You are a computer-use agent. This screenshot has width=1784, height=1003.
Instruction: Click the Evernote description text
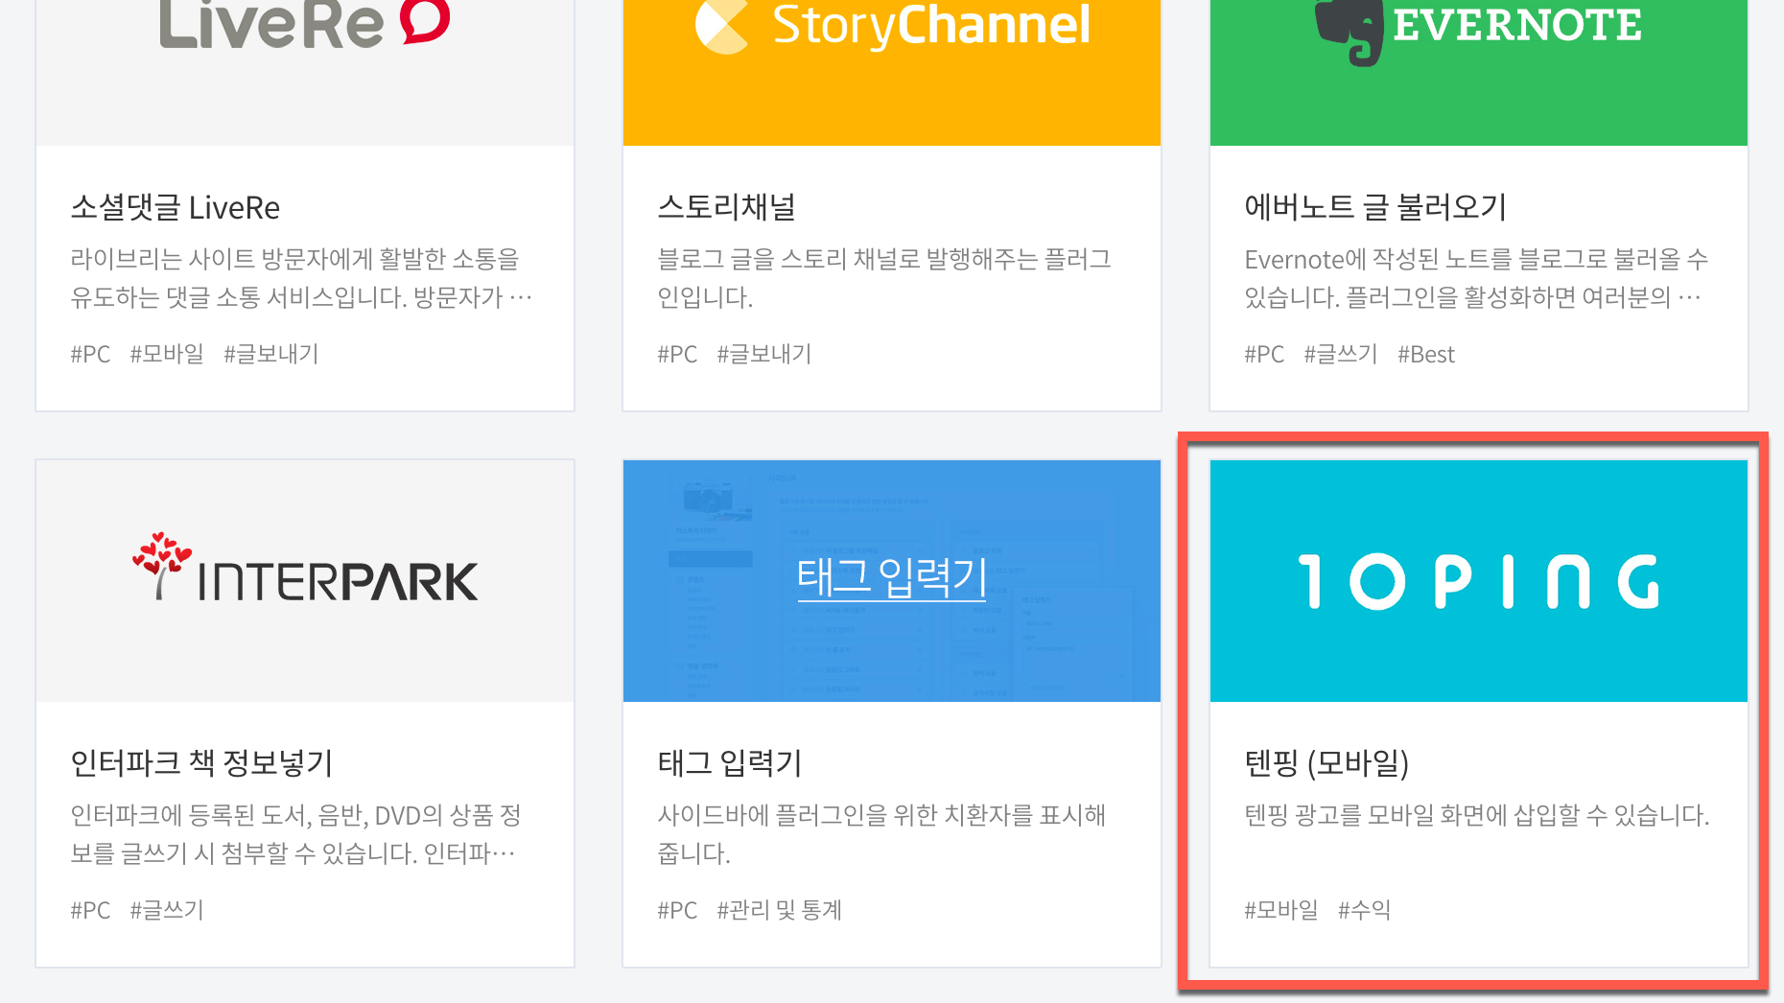click(x=1476, y=278)
